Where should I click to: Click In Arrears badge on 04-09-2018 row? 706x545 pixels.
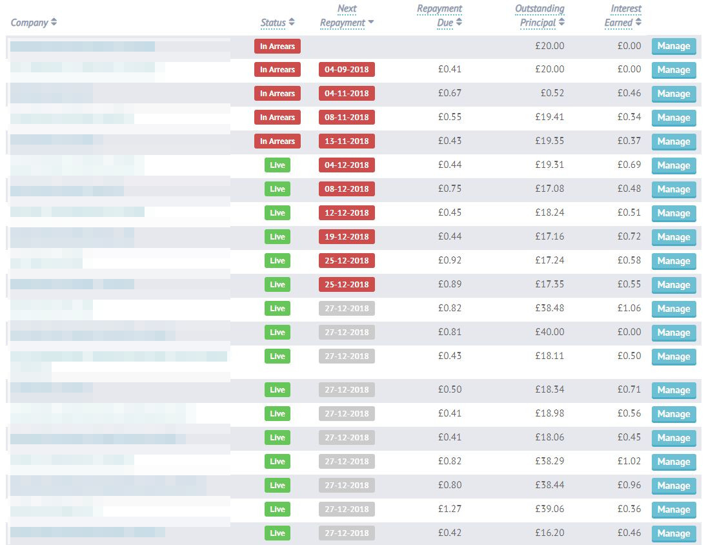[277, 70]
